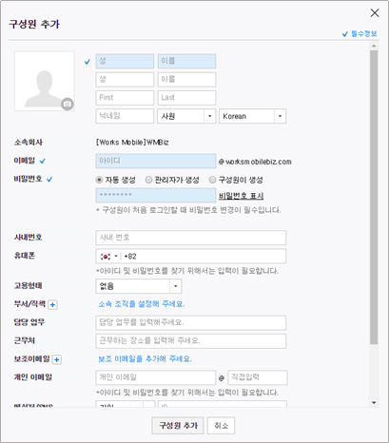Click the 개인 이메일 input field

point(156,377)
